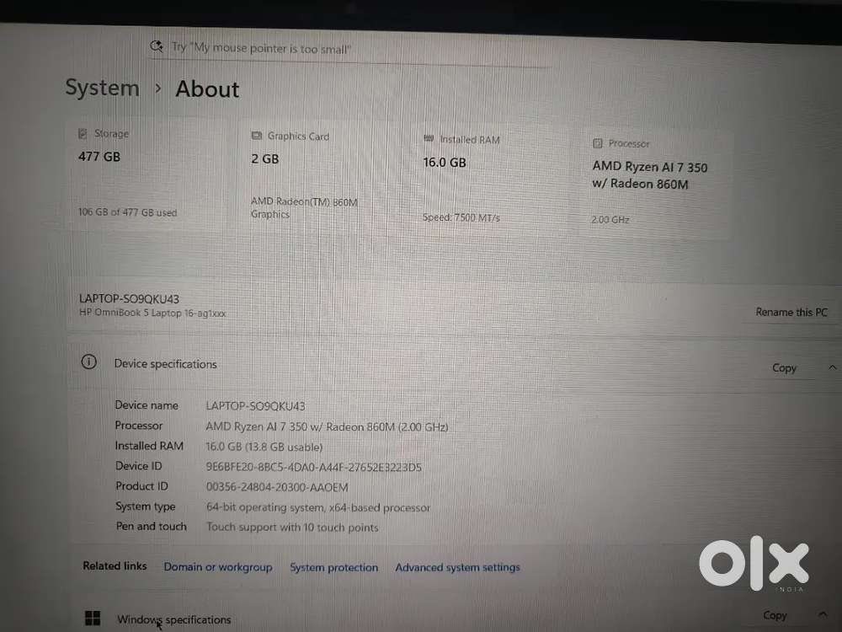842x632 pixels.
Task: Go back to System in breadcrumb
Action: (x=102, y=88)
